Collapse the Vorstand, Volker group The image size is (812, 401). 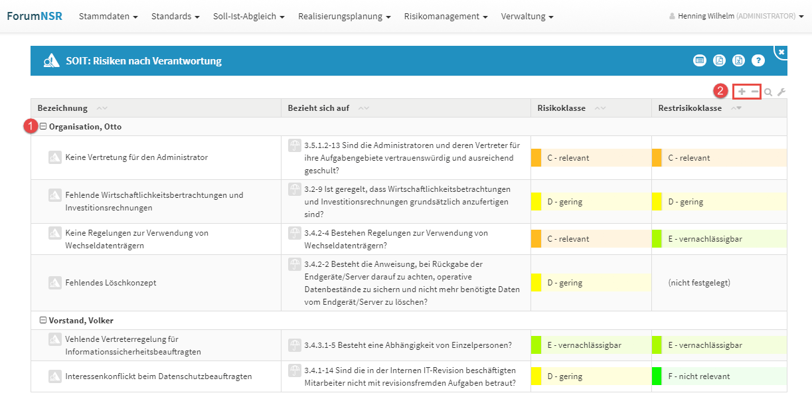tap(43, 321)
